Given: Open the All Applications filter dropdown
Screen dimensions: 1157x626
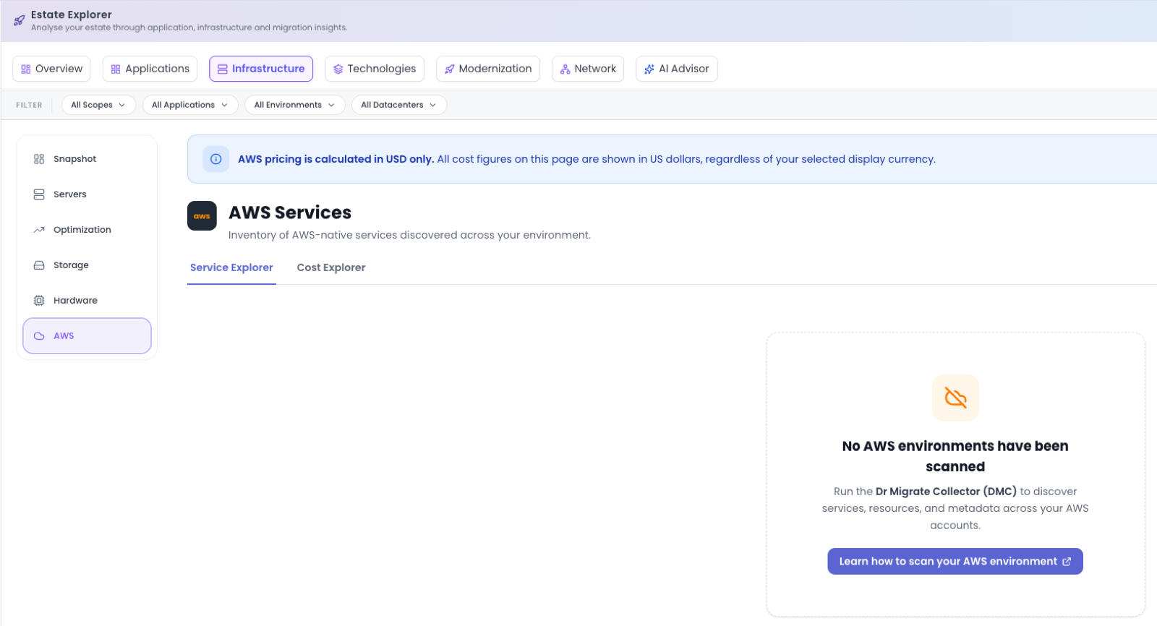Looking at the screenshot, I should (x=190, y=105).
